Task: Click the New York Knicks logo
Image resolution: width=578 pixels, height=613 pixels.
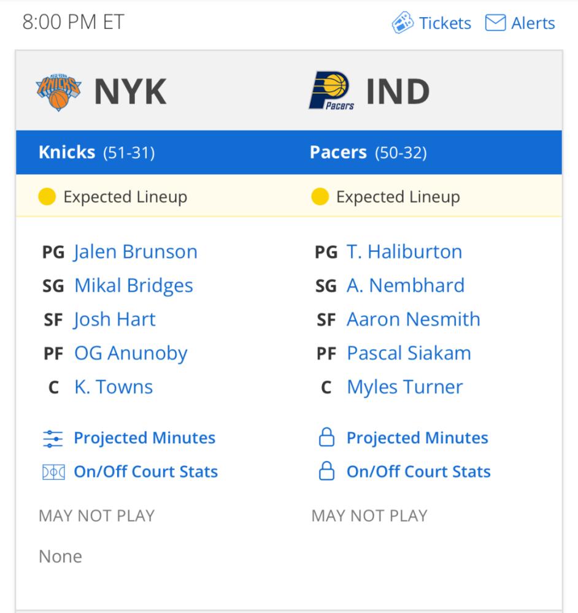Action: coord(58,92)
